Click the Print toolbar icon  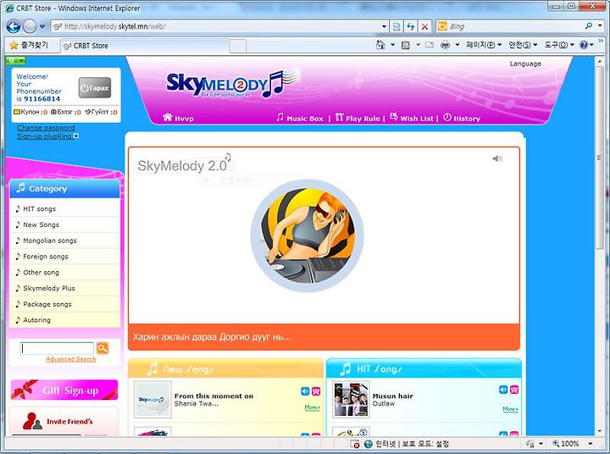pyautogui.click(x=445, y=45)
